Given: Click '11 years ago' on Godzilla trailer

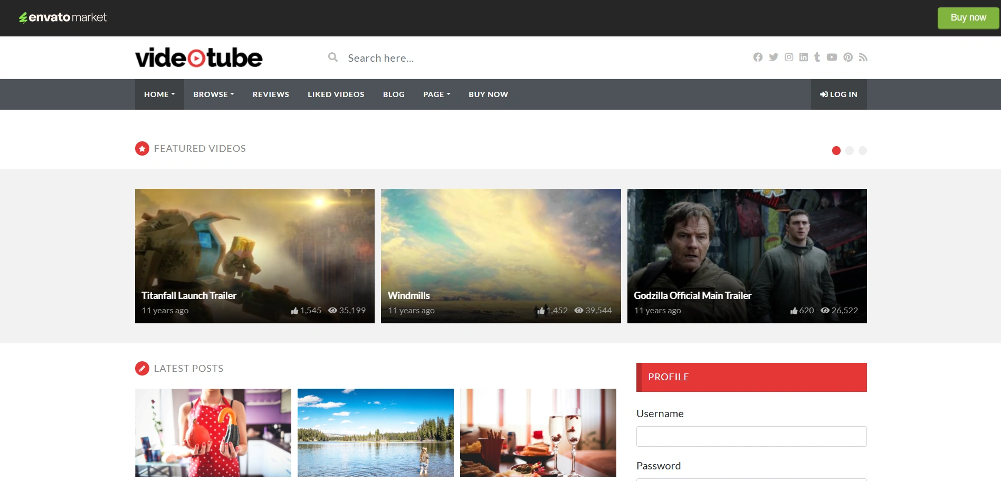Looking at the screenshot, I should pyautogui.click(x=657, y=311).
